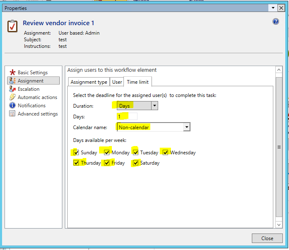Click the Basic Settings asterisk icon
The image size is (289, 250).
[12, 73]
